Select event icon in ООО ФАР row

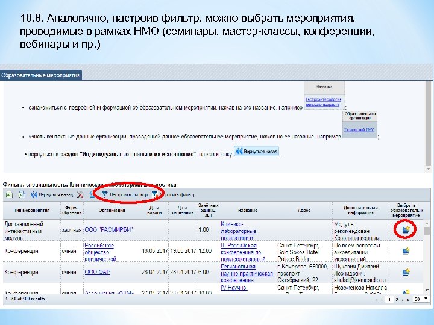click(406, 272)
